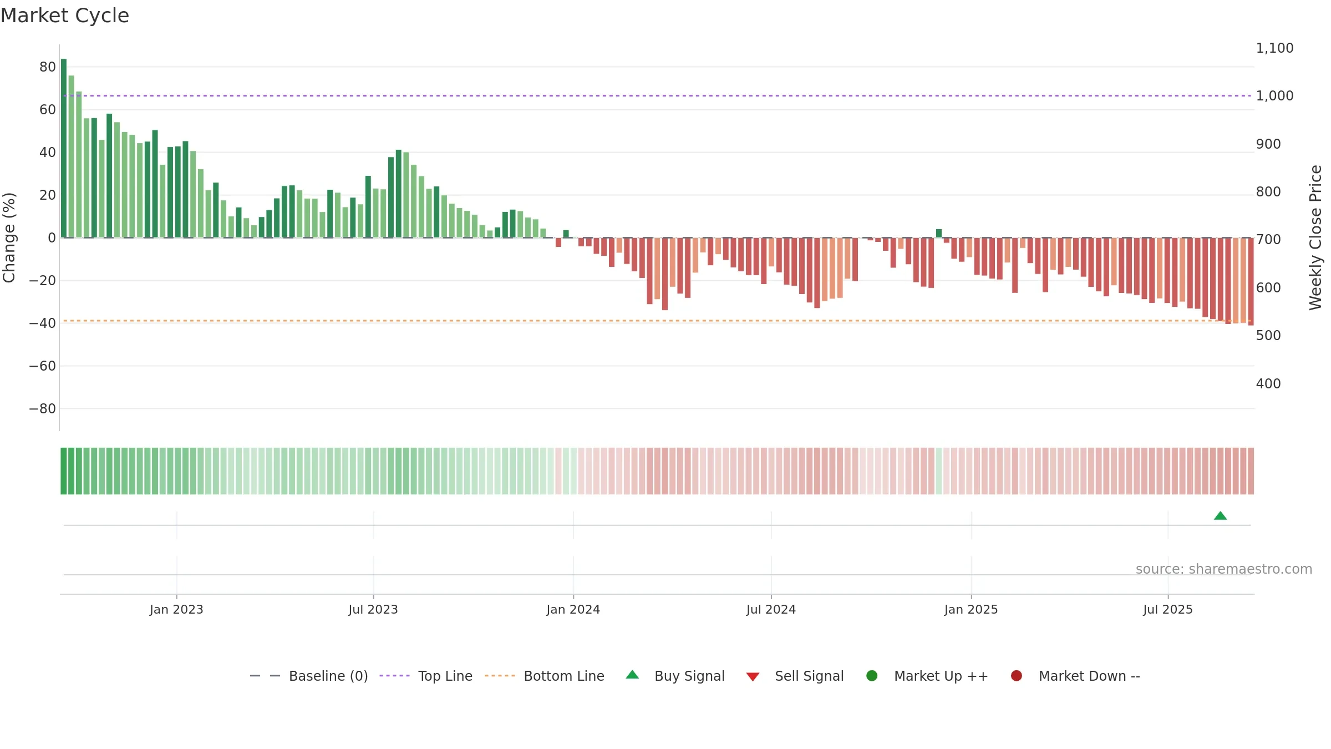This screenshot has width=1331, height=749.
Task: Click the green Buy Signal triangle marker on the timeline
Action: tap(1220, 516)
